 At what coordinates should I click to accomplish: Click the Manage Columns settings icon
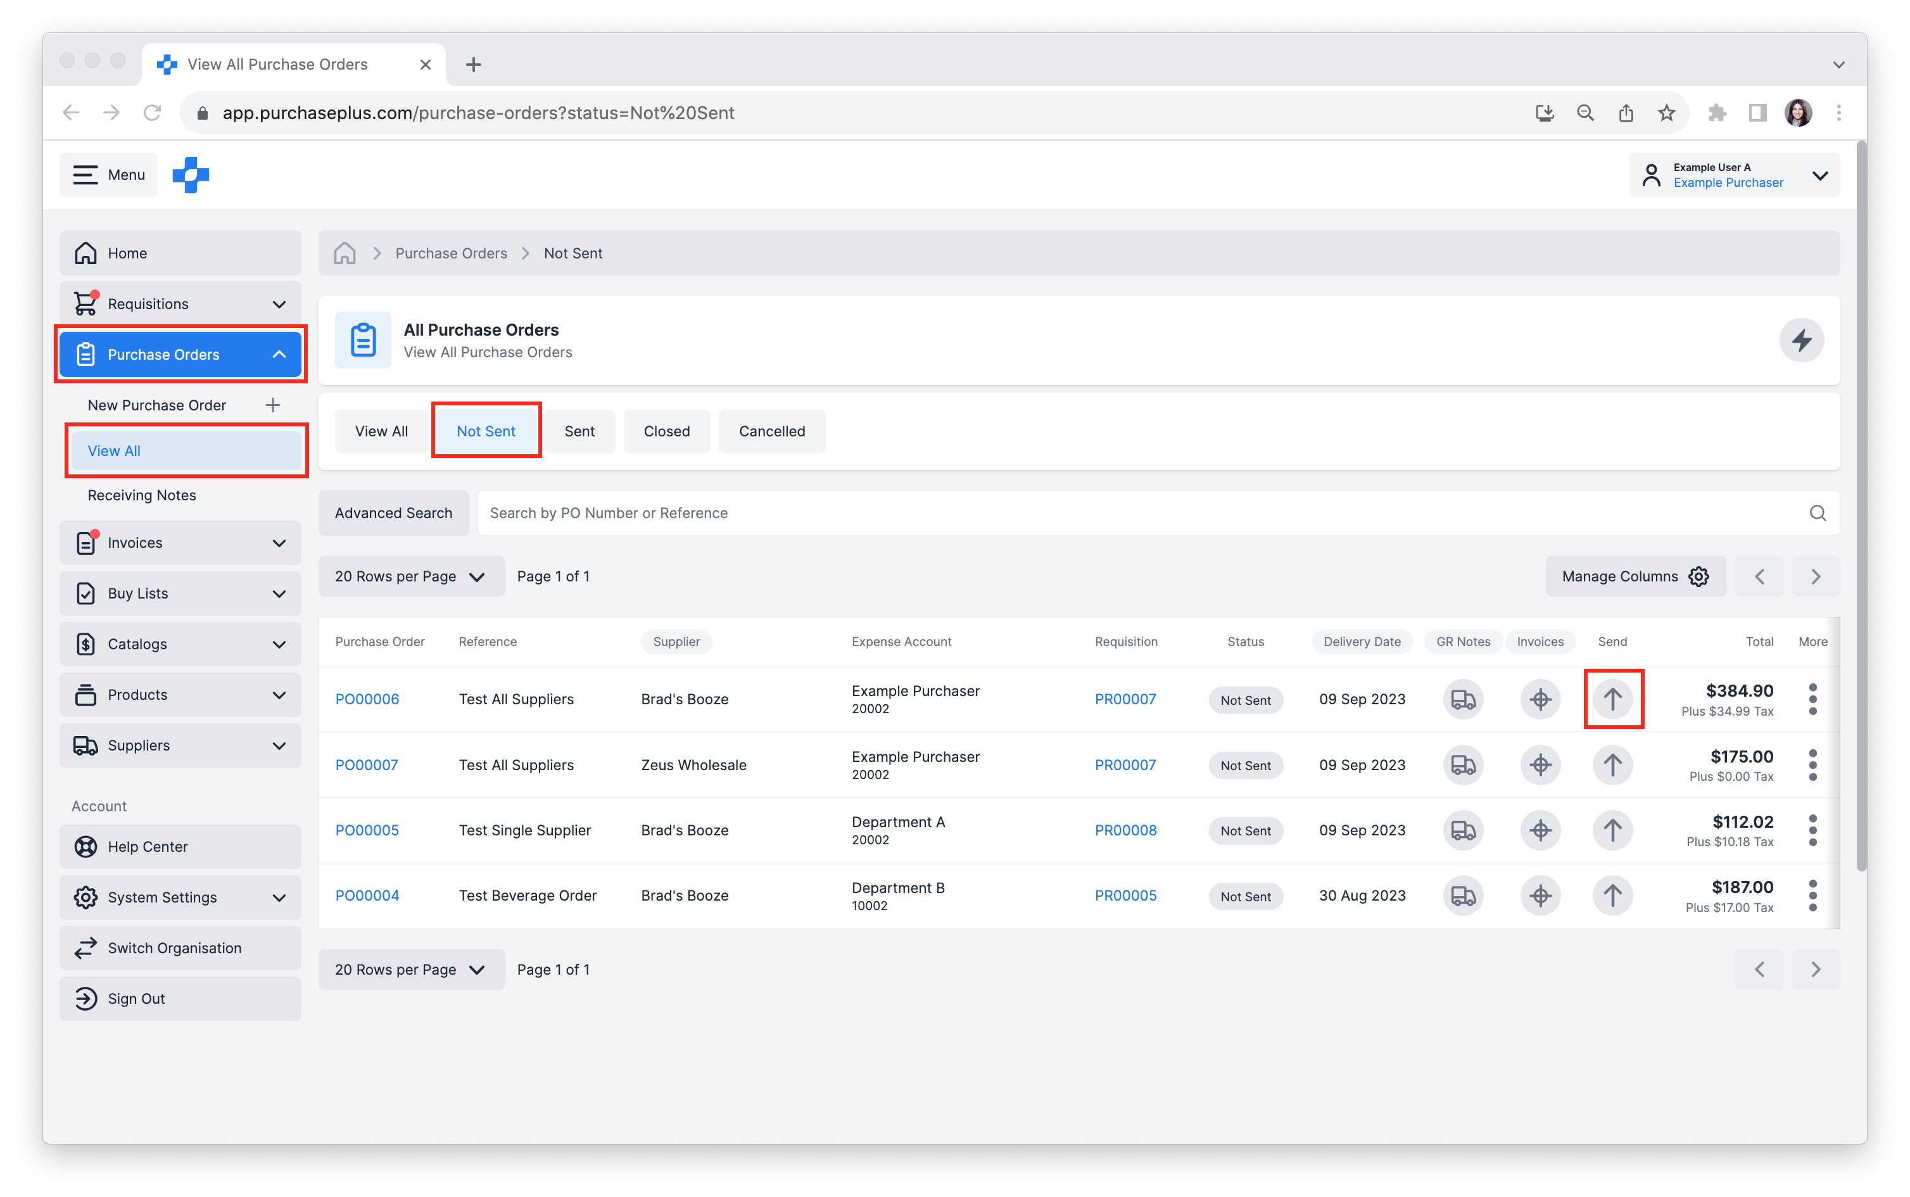pos(1700,576)
